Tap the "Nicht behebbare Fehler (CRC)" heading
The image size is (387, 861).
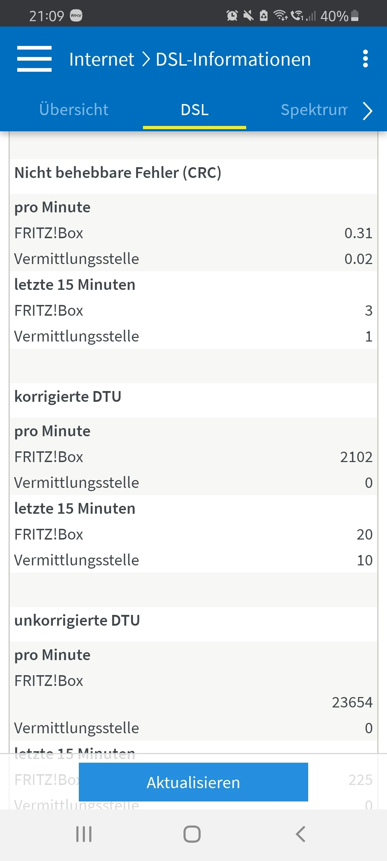(118, 173)
